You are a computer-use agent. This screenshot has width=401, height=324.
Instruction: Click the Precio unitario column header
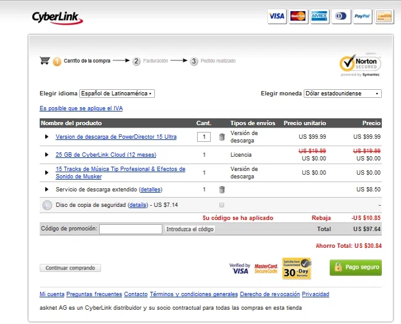point(305,123)
